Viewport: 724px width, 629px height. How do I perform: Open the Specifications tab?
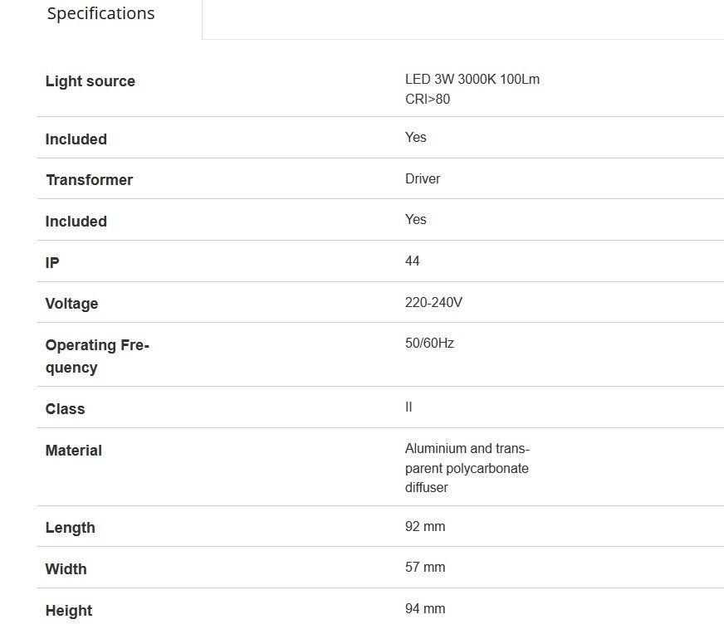[x=100, y=14]
